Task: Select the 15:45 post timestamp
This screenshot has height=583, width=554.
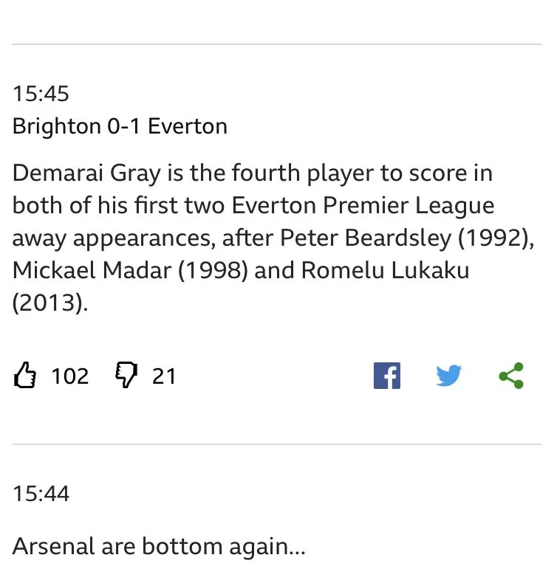Action: point(41,93)
